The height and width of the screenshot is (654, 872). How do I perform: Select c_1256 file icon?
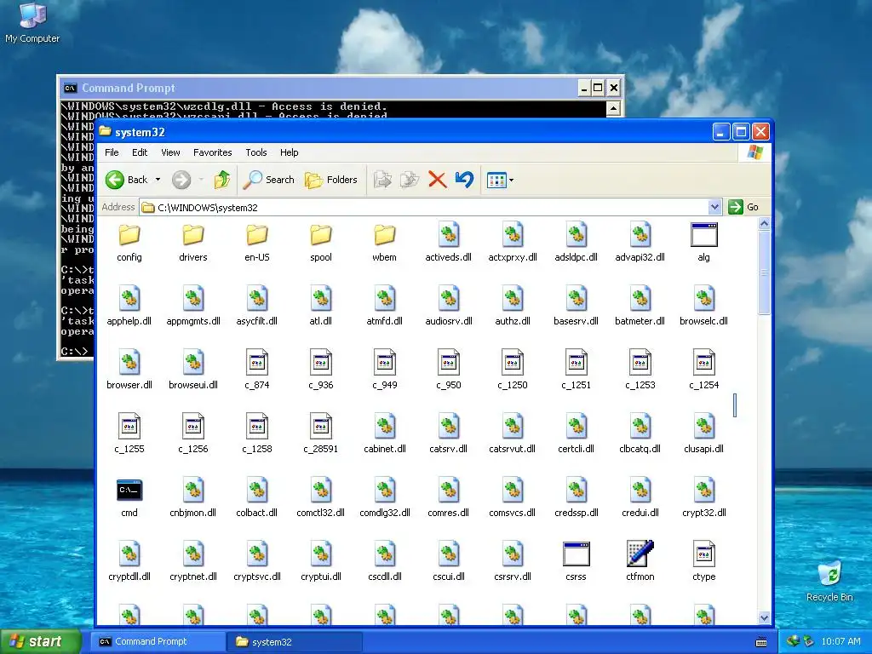(193, 433)
